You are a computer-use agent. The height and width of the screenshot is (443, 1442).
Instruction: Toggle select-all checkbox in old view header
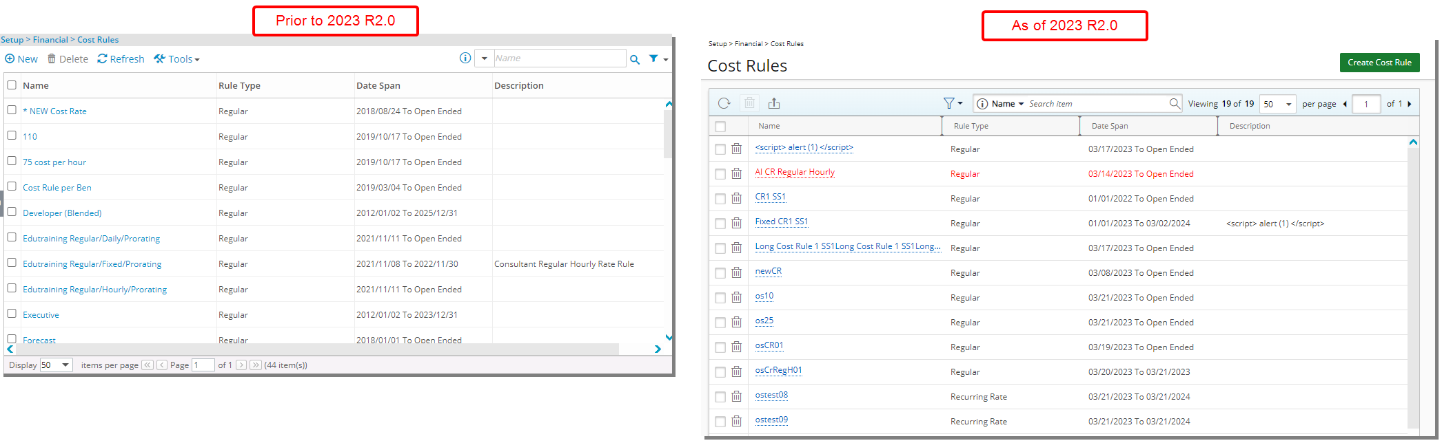point(12,85)
